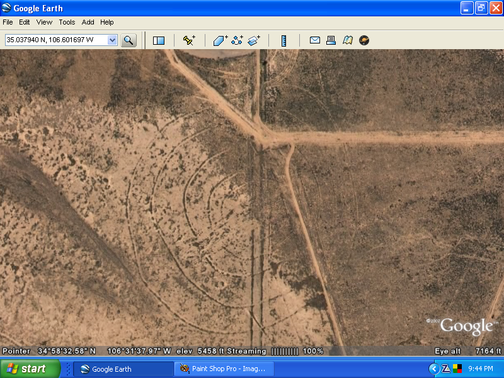This screenshot has height=378, width=504.
Task: Click the Google Earth title bar icon
Action: pos(6,8)
